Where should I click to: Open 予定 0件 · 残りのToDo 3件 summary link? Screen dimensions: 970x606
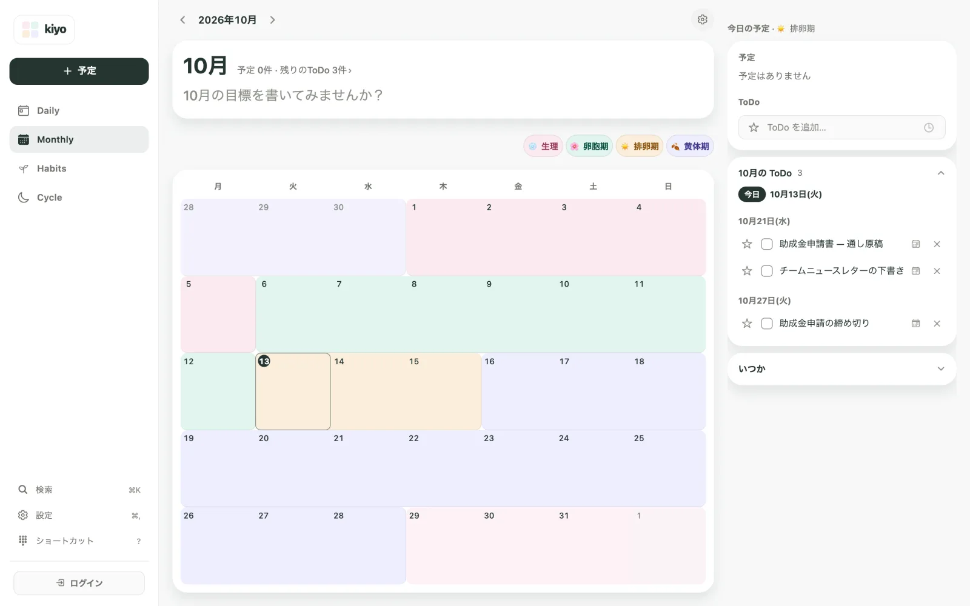(x=294, y=70)
